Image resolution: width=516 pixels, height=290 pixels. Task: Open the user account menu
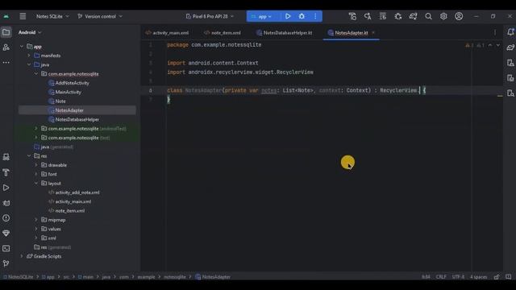pos(459,16)
